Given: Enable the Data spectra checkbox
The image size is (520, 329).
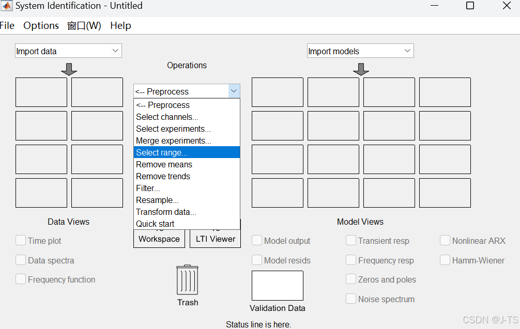Looking at the screenshot, I should click(21, 260).
